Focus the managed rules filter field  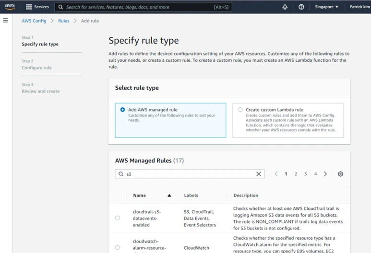pos(190,174)
